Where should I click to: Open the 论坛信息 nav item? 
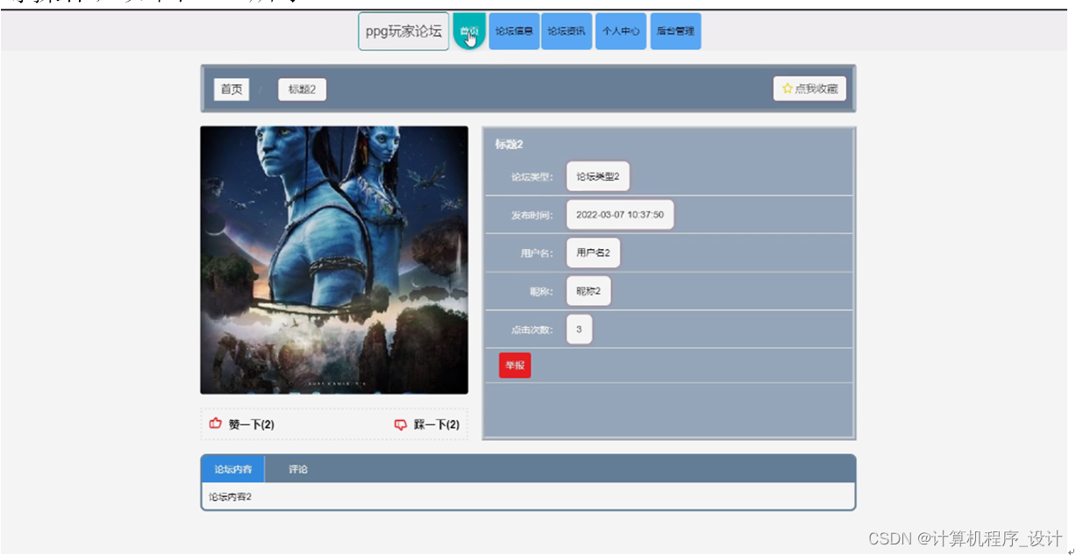[x=514, y=32]
